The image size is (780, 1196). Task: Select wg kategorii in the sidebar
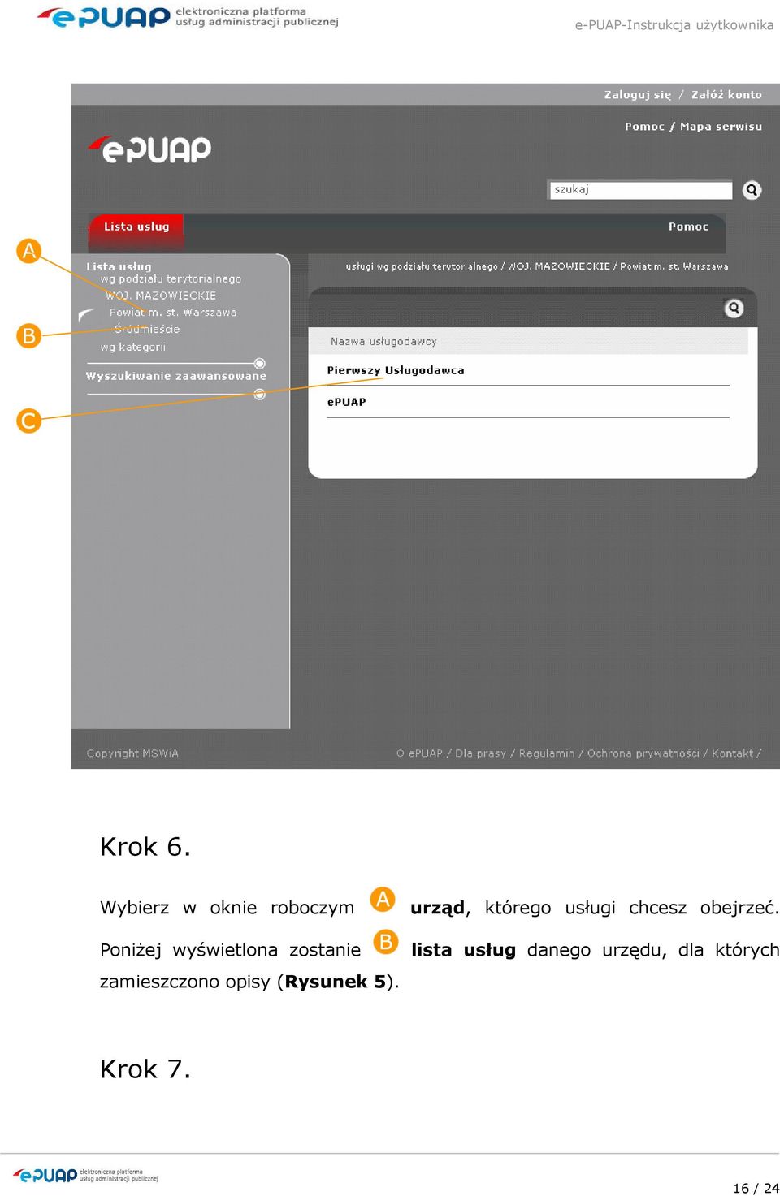[x=133, y=347]
